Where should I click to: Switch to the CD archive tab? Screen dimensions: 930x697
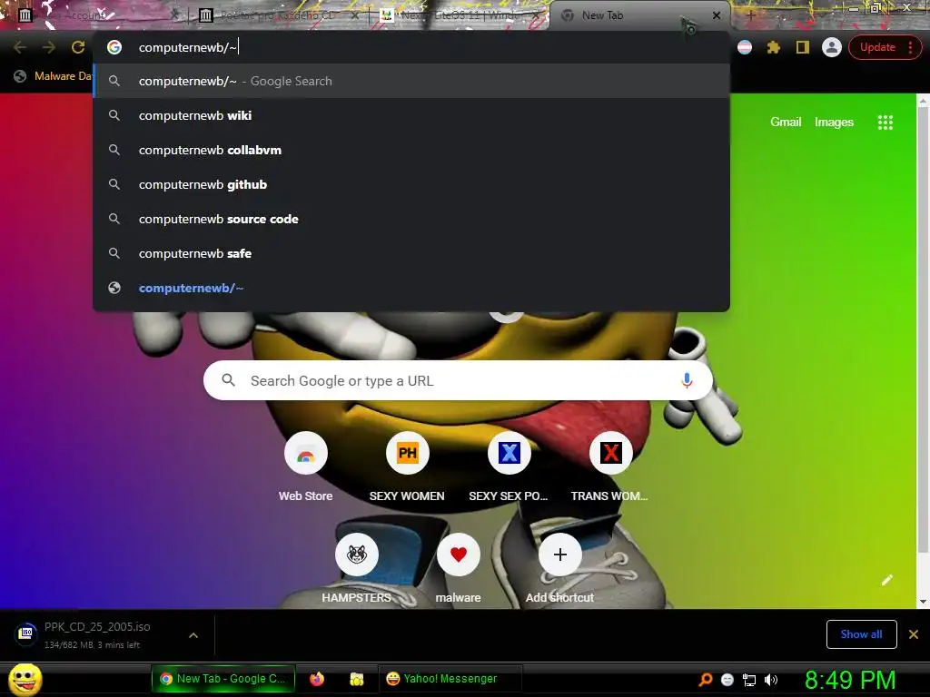click(278, 15)
